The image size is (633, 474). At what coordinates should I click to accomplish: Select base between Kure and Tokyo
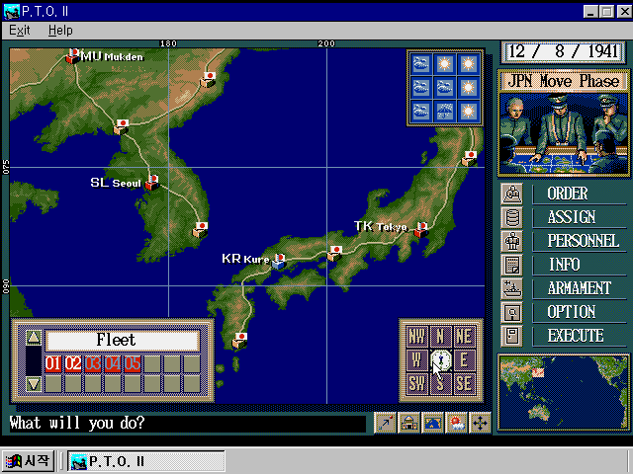[x=334, y=254]
